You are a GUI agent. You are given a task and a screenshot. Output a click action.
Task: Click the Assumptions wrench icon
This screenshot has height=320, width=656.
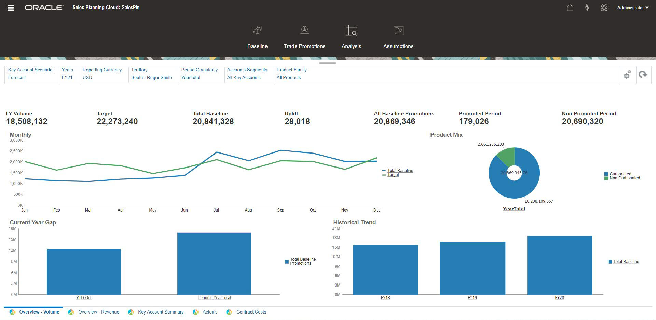(x=398, y=31)
